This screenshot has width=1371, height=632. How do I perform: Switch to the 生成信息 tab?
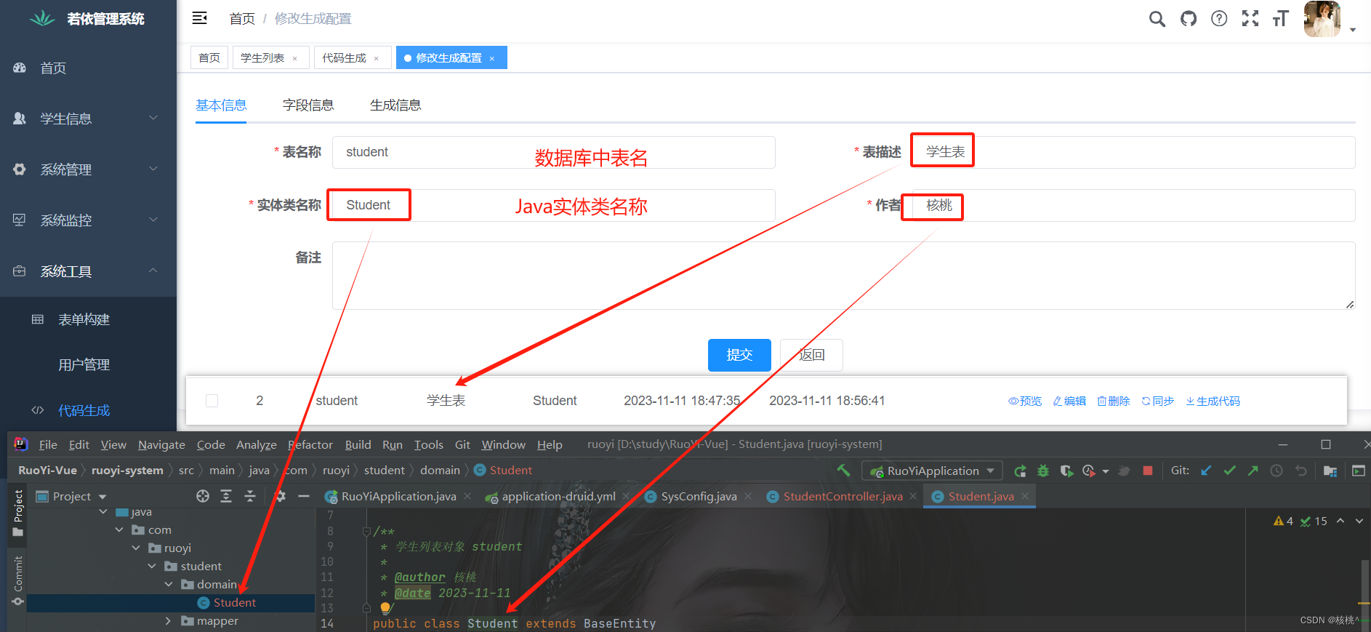tap(395, 105)
